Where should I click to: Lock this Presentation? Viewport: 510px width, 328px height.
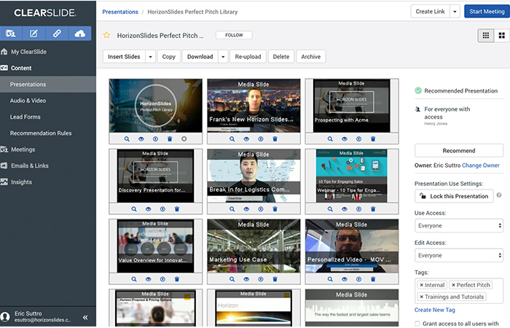(454, 196)
